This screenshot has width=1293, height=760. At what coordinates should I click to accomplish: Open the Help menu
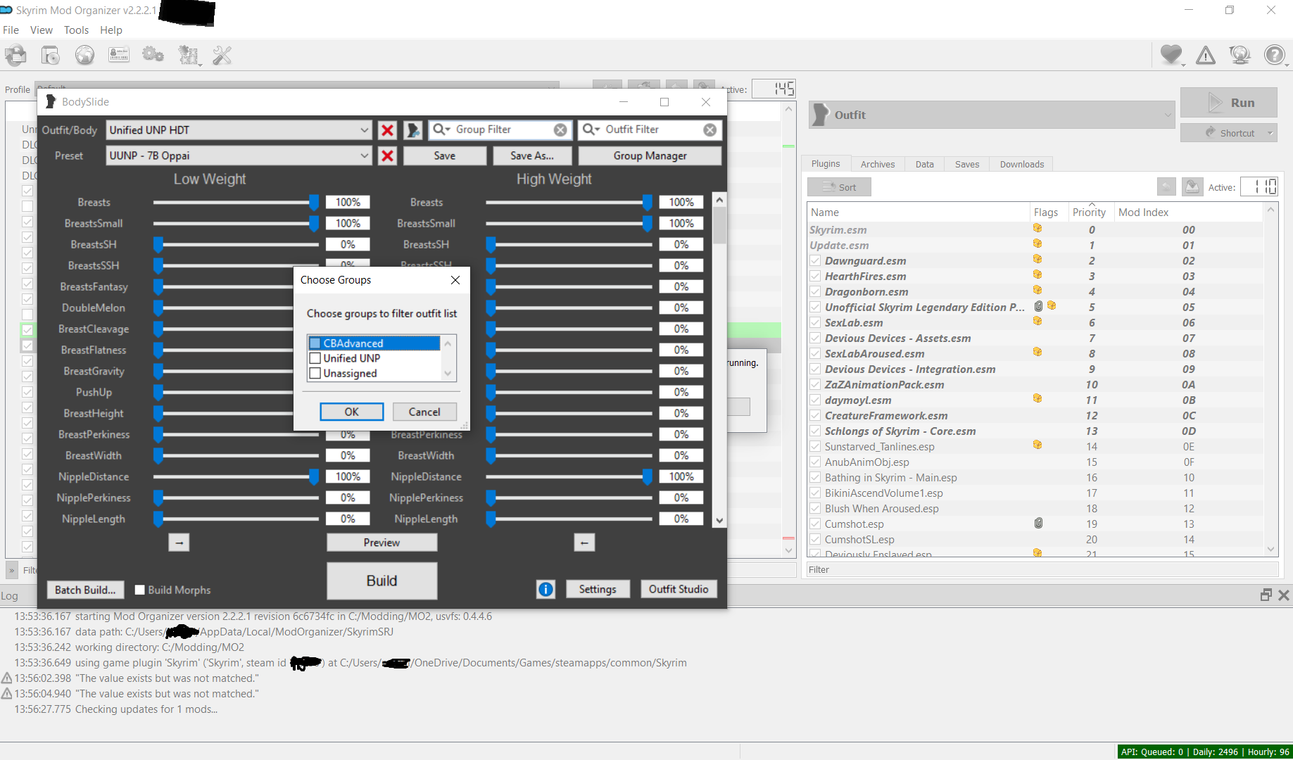111,30
